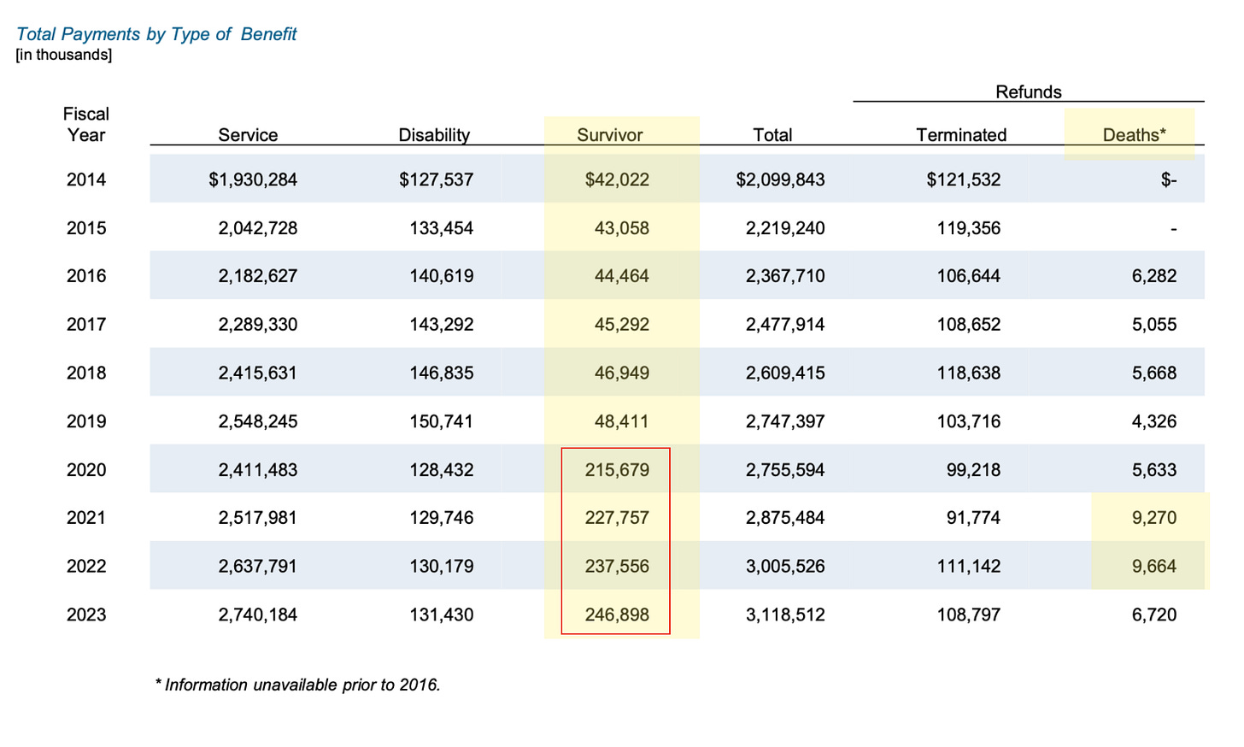Click the Terminated value 111,142

pos(969,567)
